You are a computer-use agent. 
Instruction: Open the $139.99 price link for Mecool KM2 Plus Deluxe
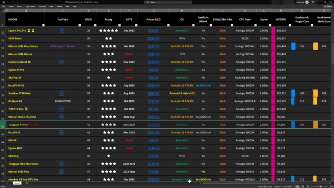pos(153,46)
